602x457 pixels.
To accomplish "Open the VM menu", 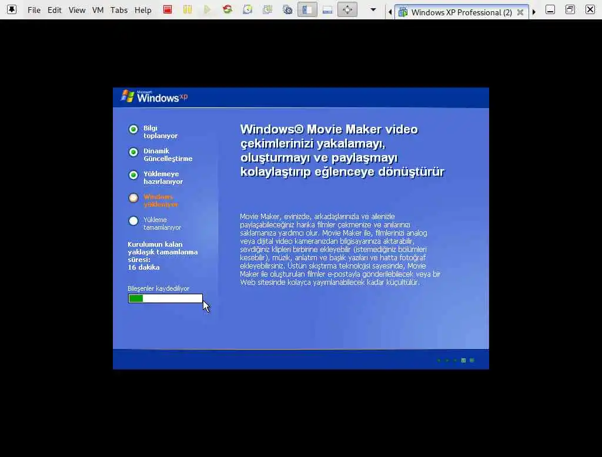I will click(98, 10).
